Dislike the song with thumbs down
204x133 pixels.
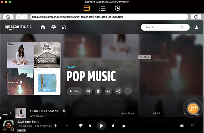(x=81, y=126)
